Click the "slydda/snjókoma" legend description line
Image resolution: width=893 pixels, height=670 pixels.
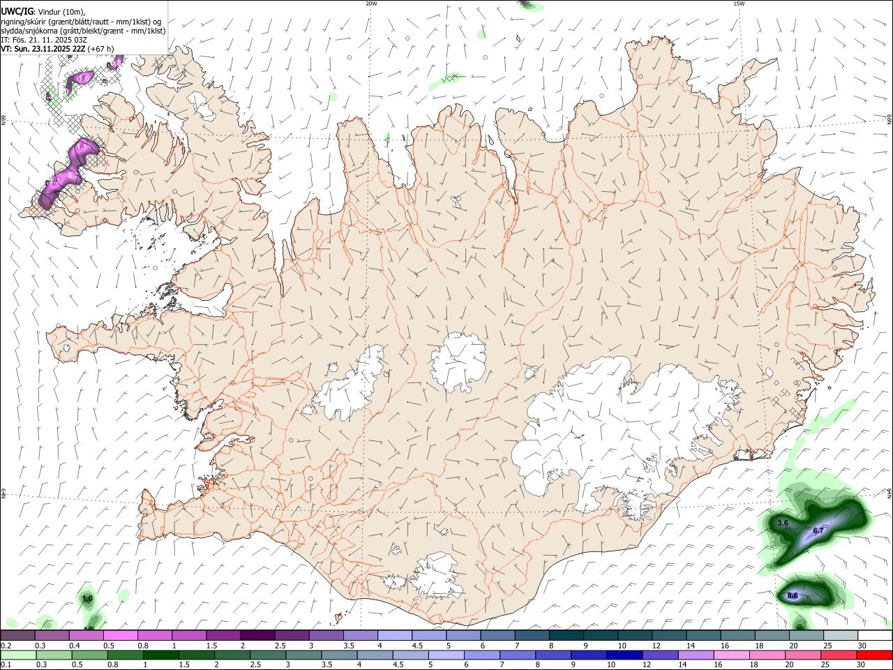[x=83, y=31]
